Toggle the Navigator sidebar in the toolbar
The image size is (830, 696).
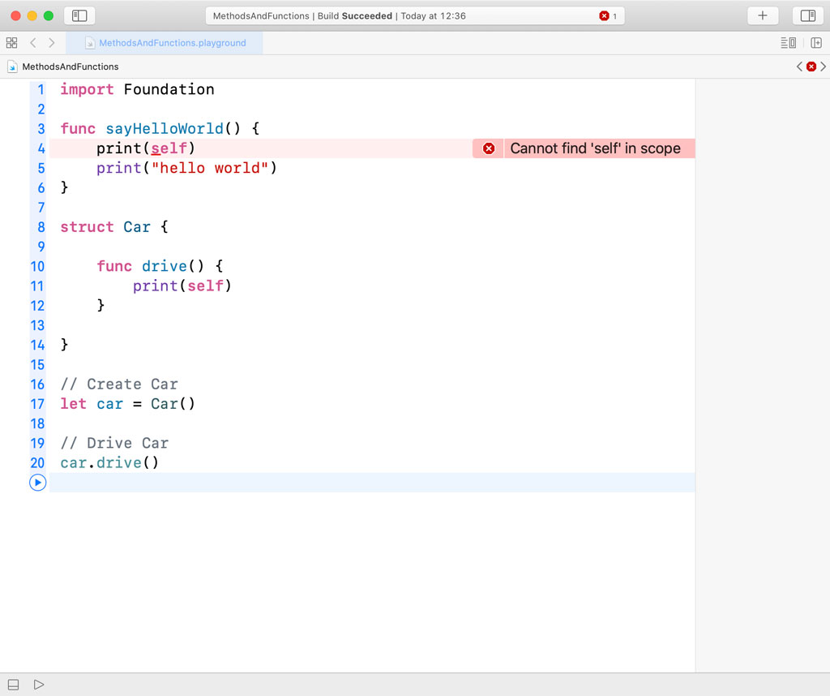tap(79, 15)
